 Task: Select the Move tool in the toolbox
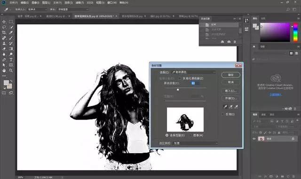pyautogui.click(x=4, y=22)
